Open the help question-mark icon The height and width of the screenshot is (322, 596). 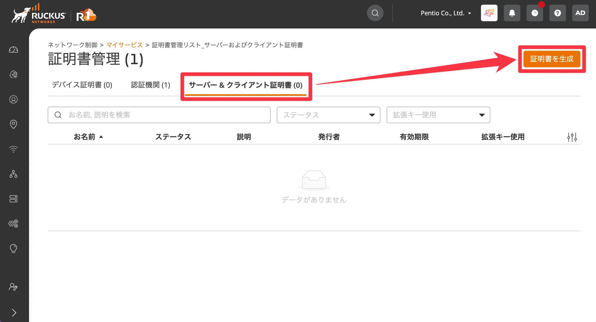coord(558,13)
